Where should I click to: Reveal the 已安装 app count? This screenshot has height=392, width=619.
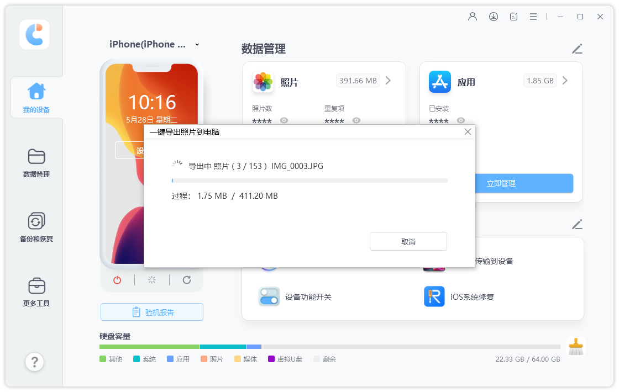[x=462, y=120]
